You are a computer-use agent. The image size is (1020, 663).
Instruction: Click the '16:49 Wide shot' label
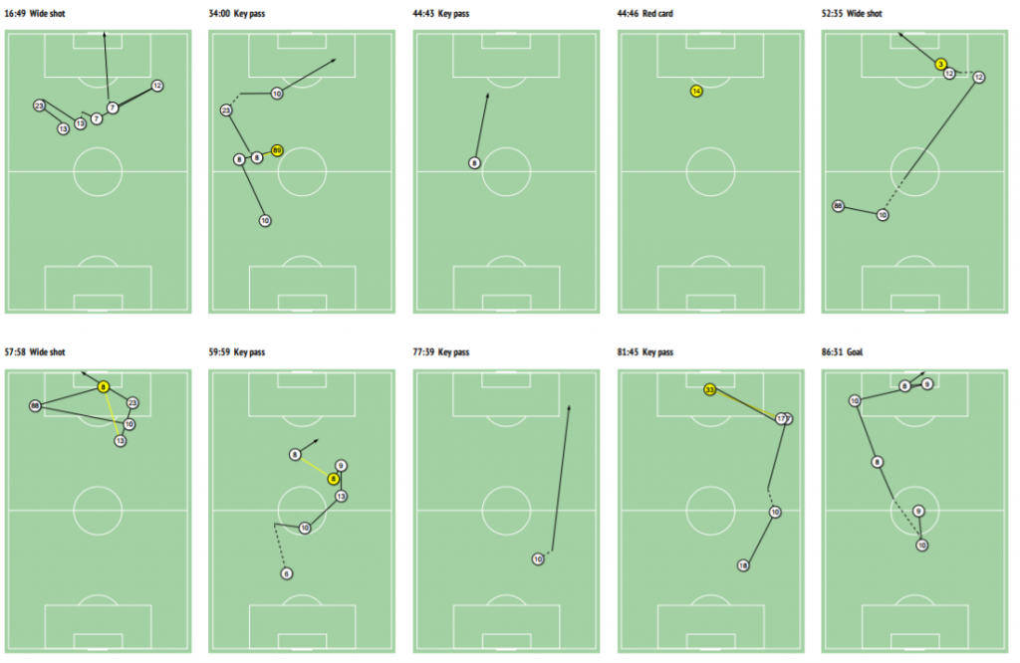pos(35,13)
